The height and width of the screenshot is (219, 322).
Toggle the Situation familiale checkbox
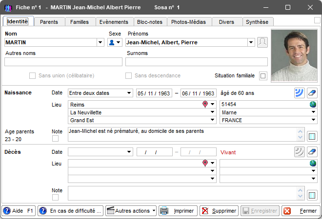tap(263, 76)
